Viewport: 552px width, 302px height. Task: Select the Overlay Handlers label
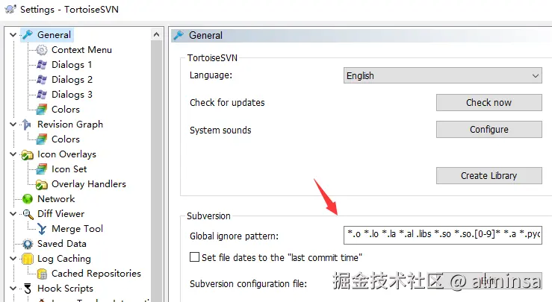click(89, 184)
